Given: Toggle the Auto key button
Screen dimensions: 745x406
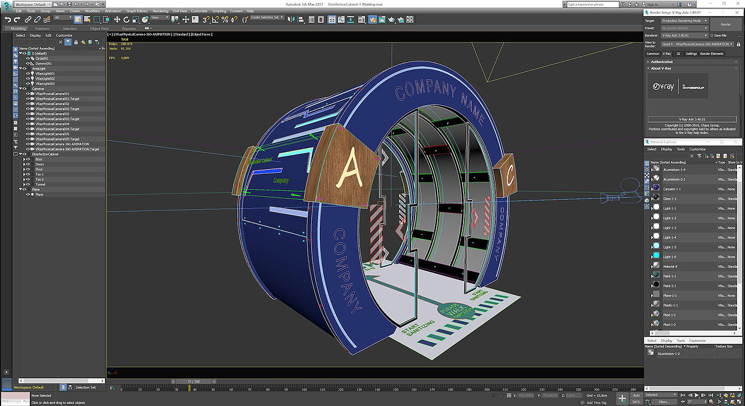Looking at the screenshot, I should click(x=636, y=395).
